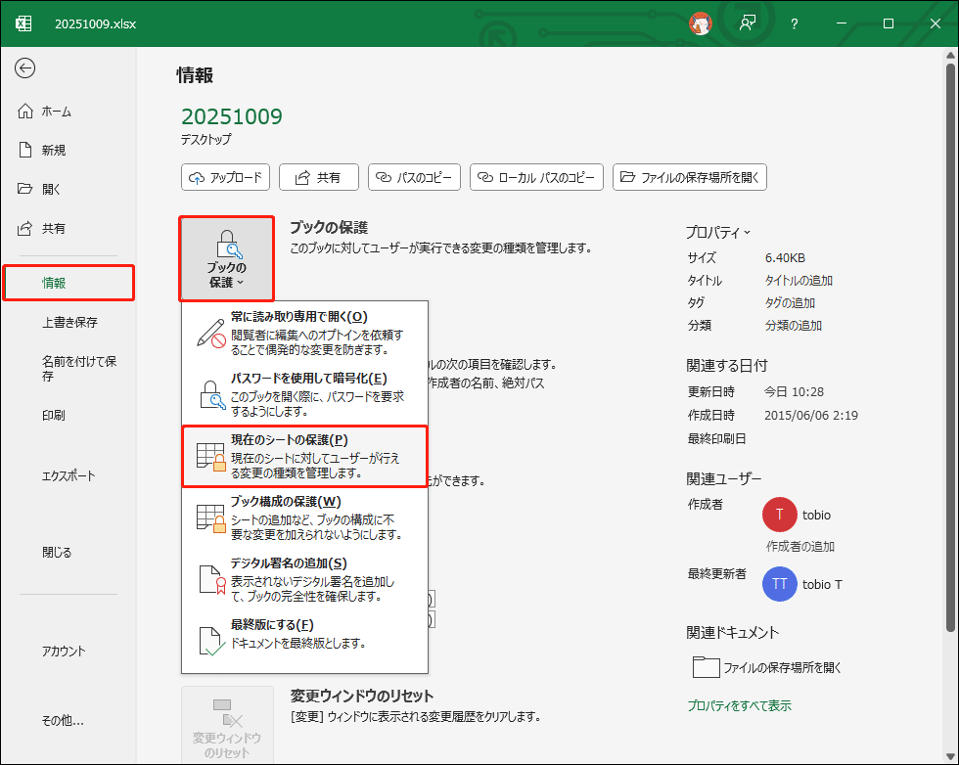Select 現在のシートの保護 menu item
Viewport: 959px width, 765px height.
[304, 456]
